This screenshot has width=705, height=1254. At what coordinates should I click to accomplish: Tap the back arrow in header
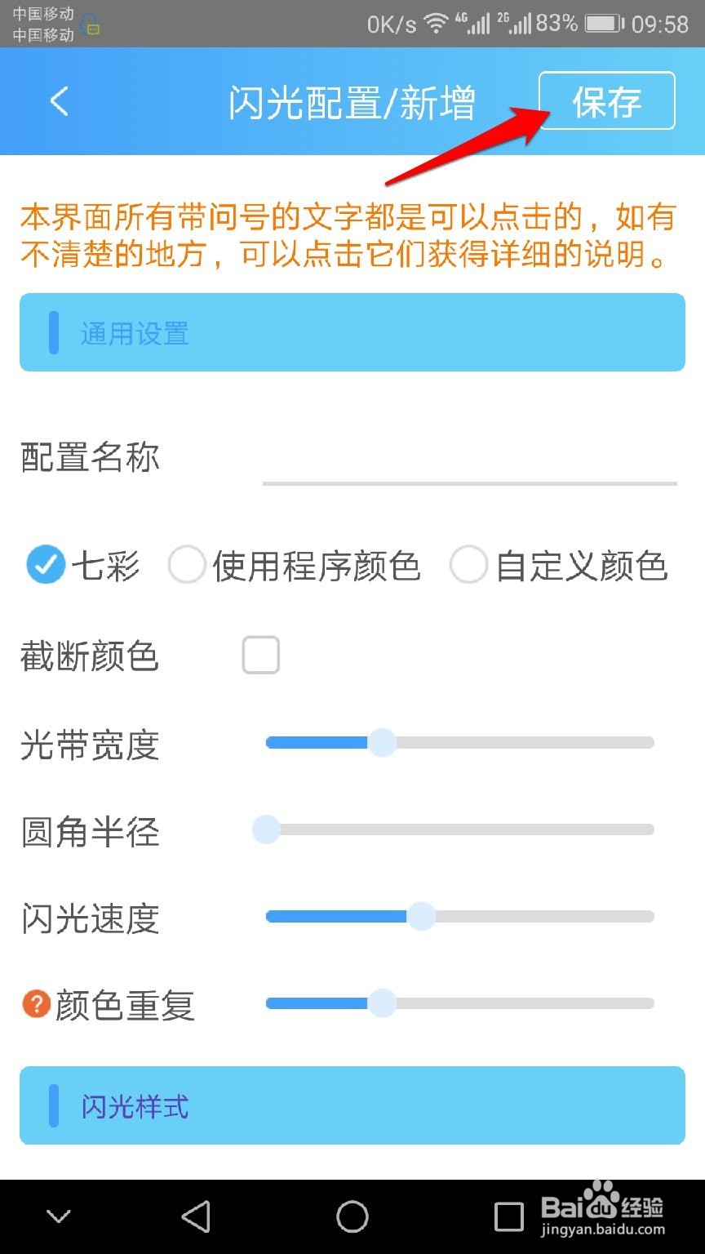[59, 102]
